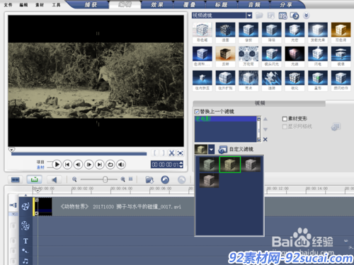Toggle repeat playback
Image resolution: width=354 pixels, height=265 pixels.
pos(110,165)
